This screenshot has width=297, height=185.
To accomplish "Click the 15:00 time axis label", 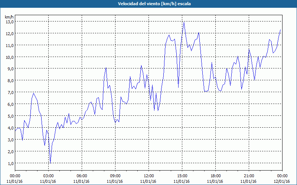I will pyautogui.click(x=182, y=176).
